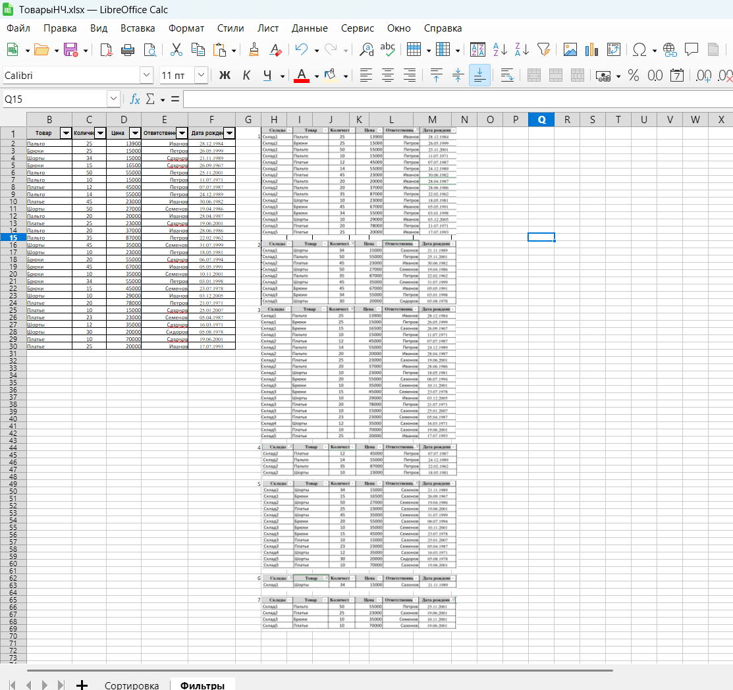The height and width of the screenshot is (690, 733).
Task: Toggle center horizontal alignment
Action: click(387, 75)
